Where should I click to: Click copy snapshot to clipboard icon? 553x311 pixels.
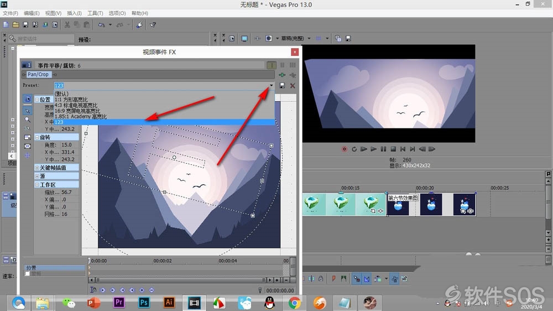click(338, 38)
